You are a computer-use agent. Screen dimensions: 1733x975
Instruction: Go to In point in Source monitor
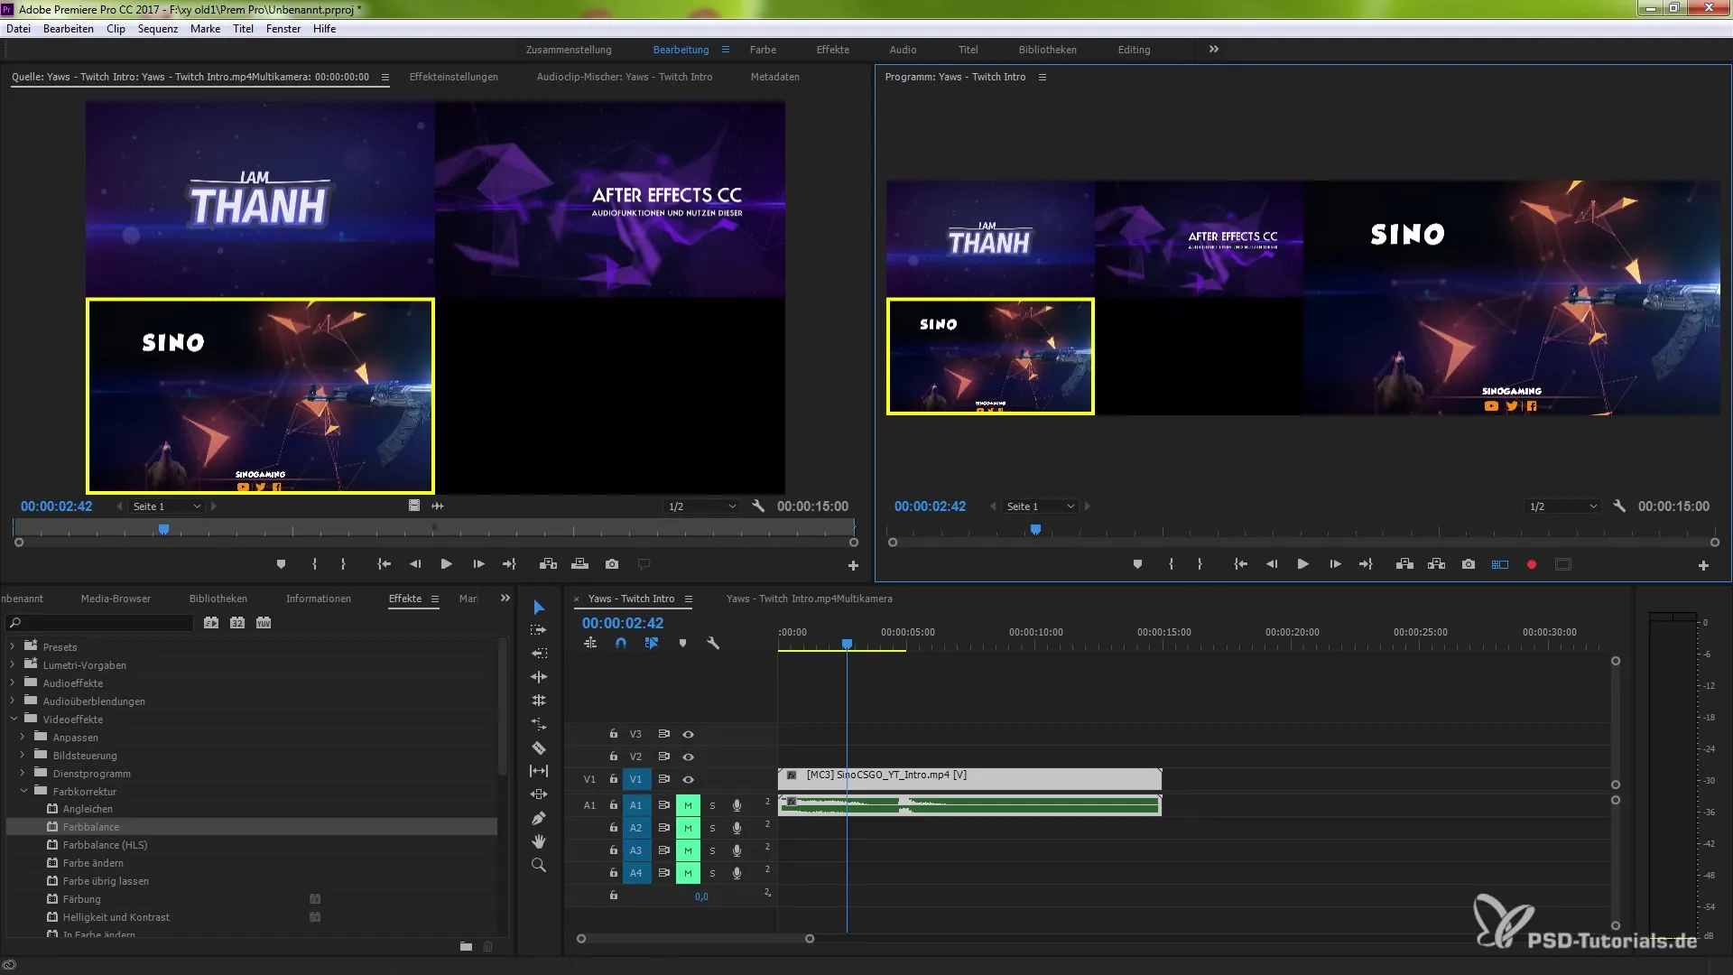click(x=384, y=564)
